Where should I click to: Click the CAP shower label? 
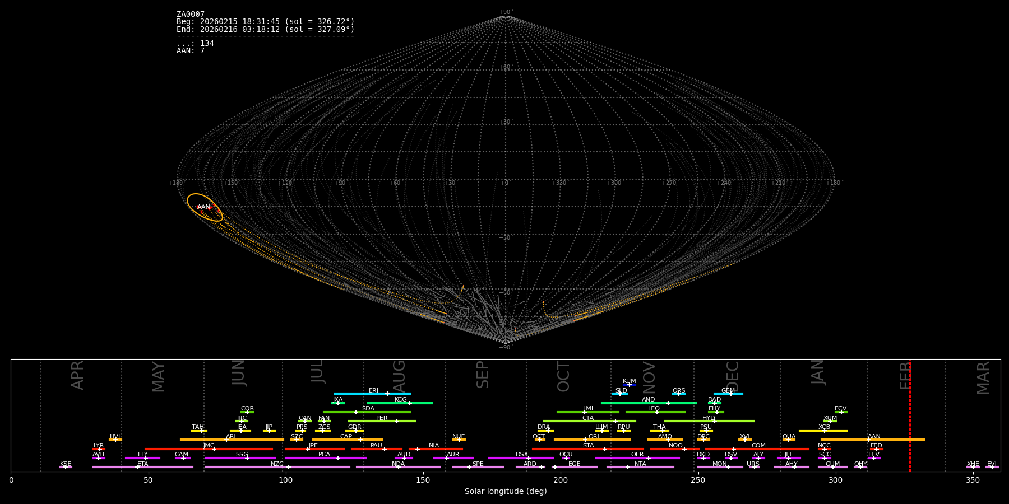pyautogui.click(x=346, y=437)
